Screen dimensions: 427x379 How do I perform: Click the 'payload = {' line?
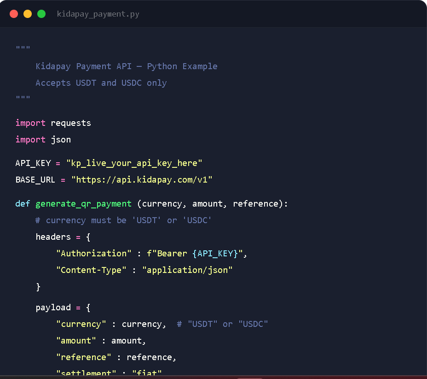point(63,308)
